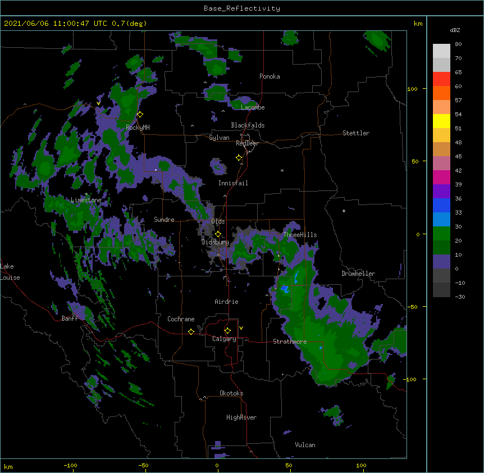Choose the gray 65–70 dBZ legend swatch

[x=441, y=65]
